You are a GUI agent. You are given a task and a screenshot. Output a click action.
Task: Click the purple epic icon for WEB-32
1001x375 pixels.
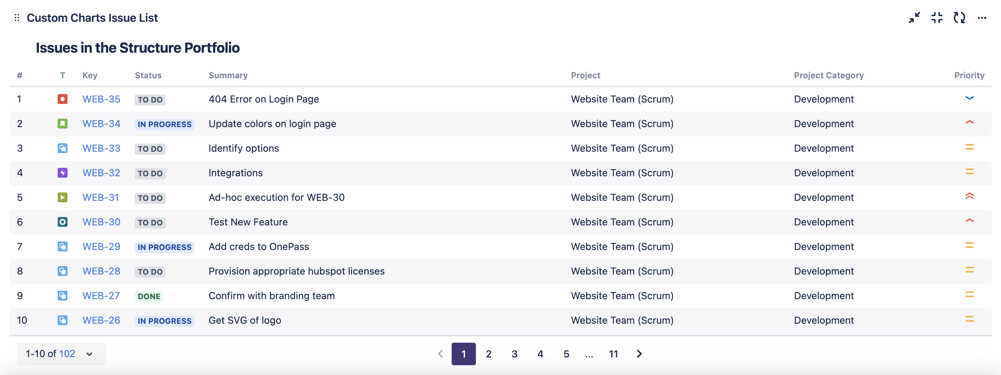(x=62, y=173)
